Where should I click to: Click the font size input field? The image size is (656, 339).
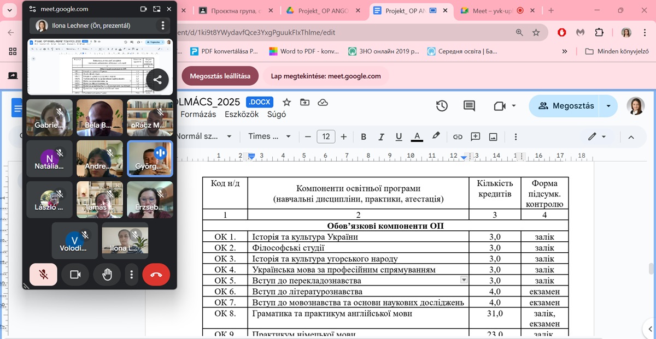(326, 136)
